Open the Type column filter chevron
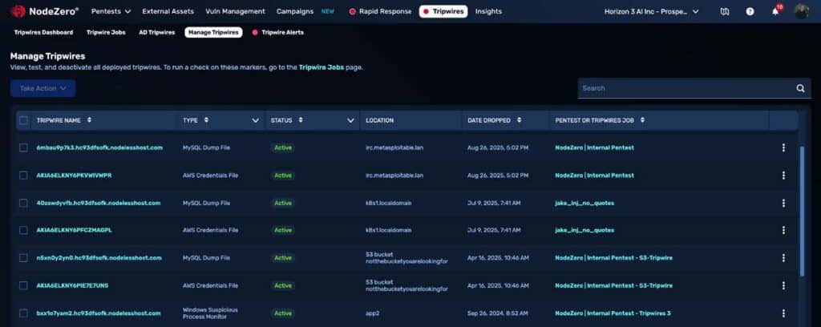Viewport: 821px width, 327px height. coord(256,120)
